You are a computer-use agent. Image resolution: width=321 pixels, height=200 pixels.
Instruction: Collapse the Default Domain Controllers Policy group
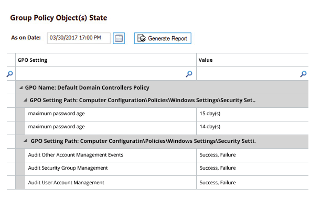(x=21, y=87)
